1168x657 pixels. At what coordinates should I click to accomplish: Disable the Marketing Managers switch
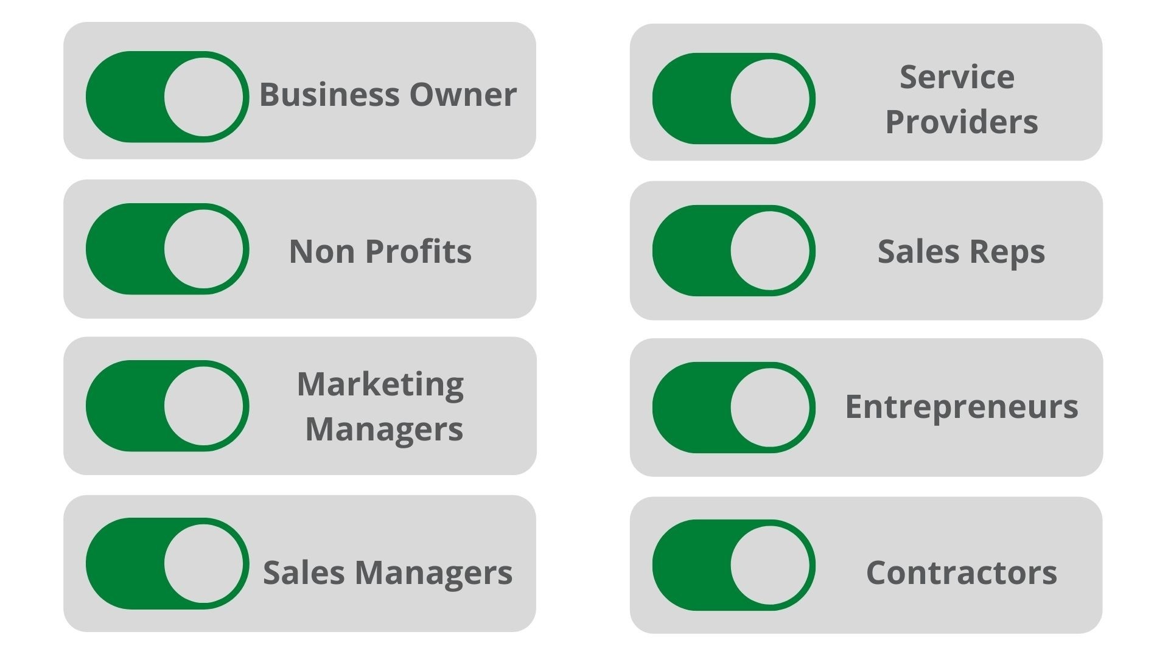[x=167, y=406]
